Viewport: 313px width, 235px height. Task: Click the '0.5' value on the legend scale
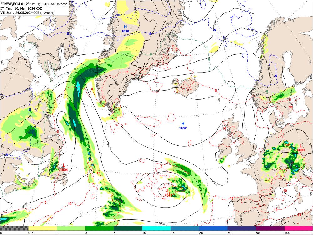click(x=31, y=233)
